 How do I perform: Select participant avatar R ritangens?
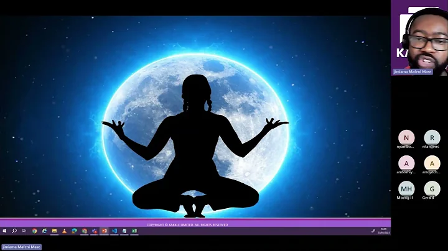point(432,138)
